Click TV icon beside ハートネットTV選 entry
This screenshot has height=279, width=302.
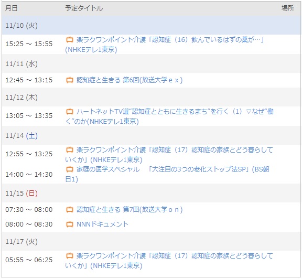pos(70,112)
